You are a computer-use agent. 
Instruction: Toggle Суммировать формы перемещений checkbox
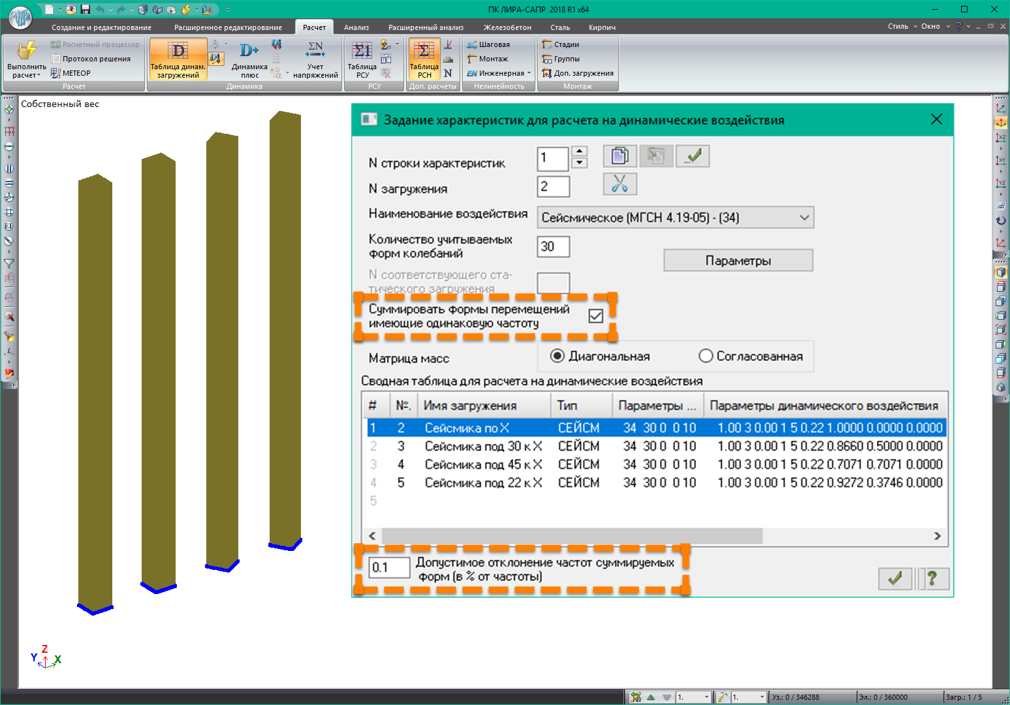pos(595,316)
